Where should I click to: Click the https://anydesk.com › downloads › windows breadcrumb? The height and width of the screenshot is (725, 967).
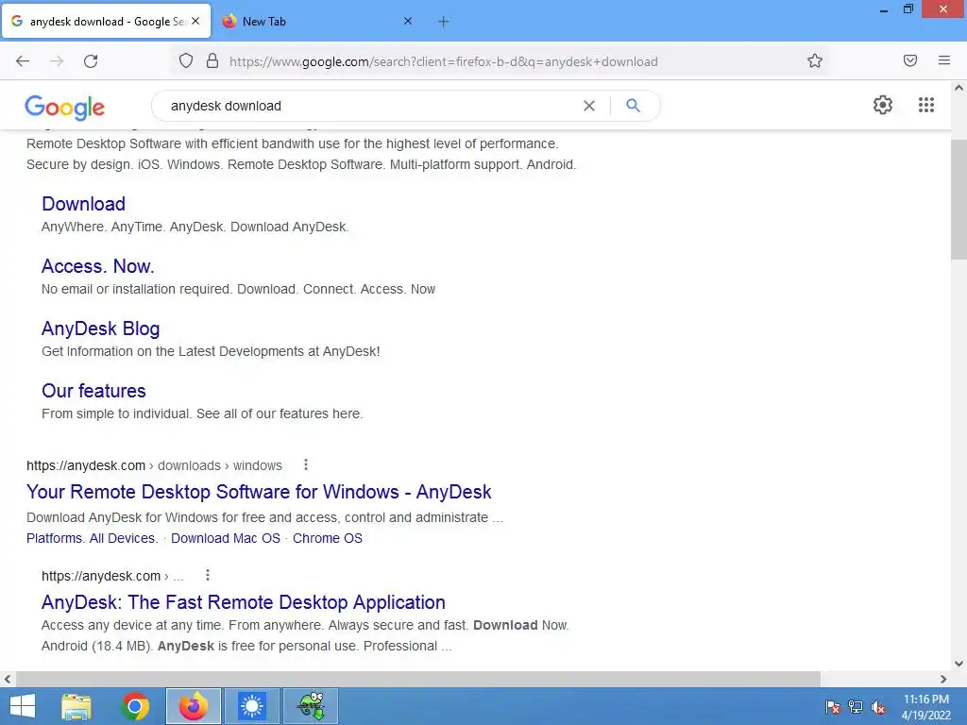[x=154, y=465]
